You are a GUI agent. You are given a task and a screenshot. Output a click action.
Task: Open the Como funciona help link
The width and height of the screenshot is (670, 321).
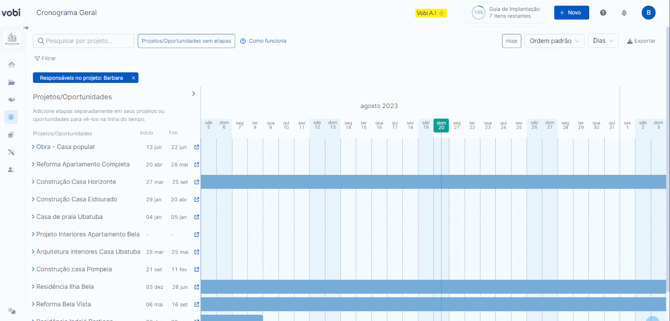point(263,41)
